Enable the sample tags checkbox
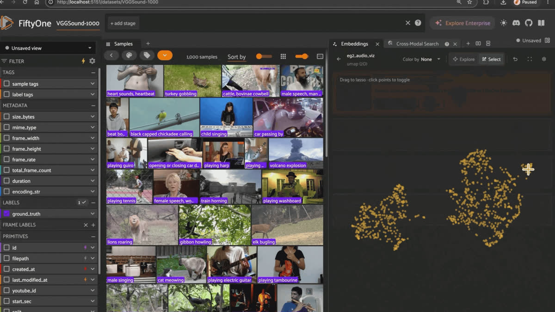Screen dimensions: 555x312 (6, 84)
